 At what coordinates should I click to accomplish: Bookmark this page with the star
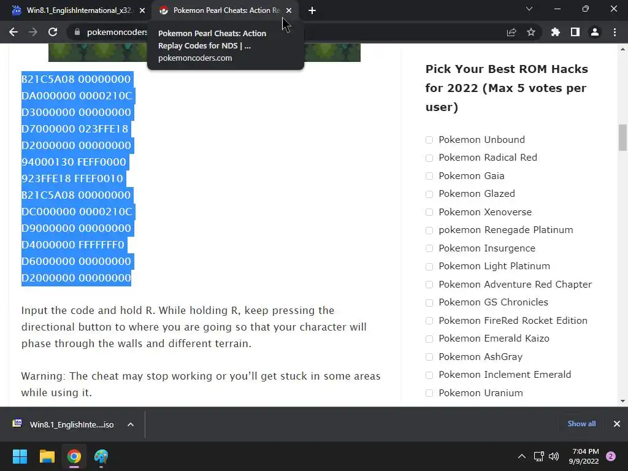(531, 32)
